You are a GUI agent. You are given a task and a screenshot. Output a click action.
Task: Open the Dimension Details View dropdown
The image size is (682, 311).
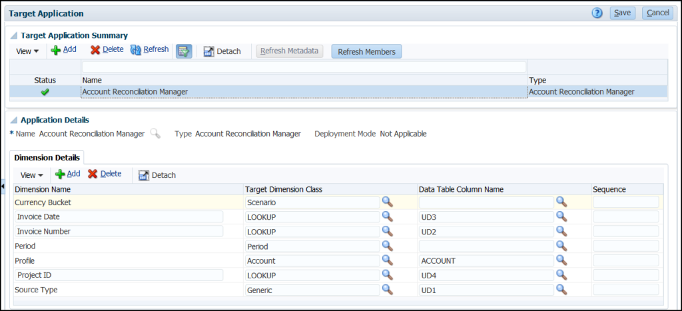(x=32, y=175)
